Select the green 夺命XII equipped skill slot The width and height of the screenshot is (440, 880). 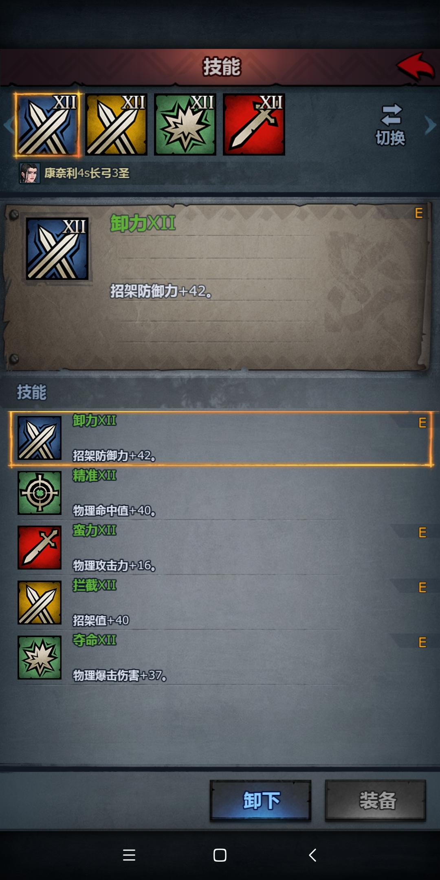[x=185, y=125]
